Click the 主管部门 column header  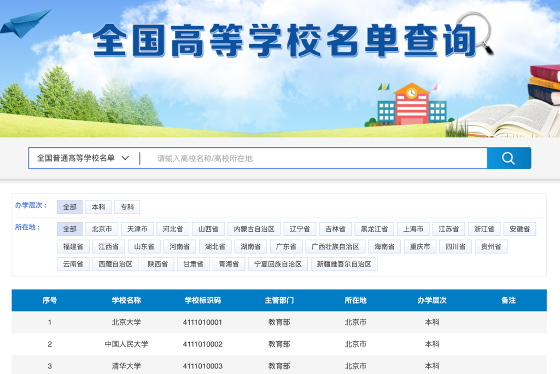pos(279,300)
